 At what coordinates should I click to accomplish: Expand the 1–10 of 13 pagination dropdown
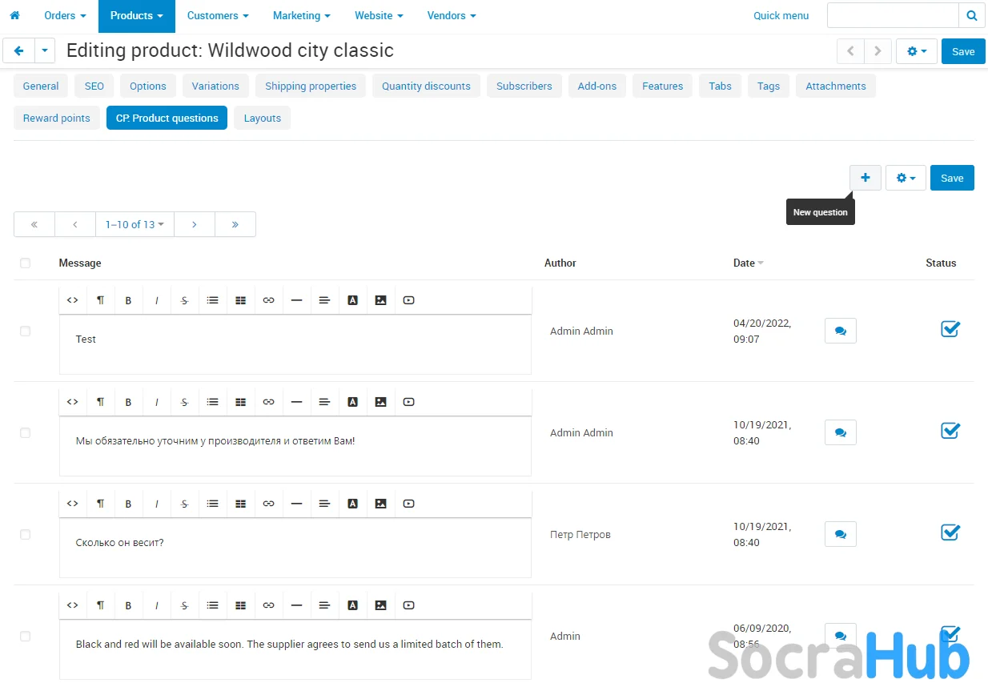coord(135,225)
